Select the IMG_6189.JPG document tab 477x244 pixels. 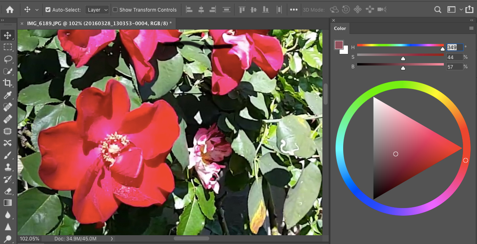pyautogui.click(x=99, y=23)
